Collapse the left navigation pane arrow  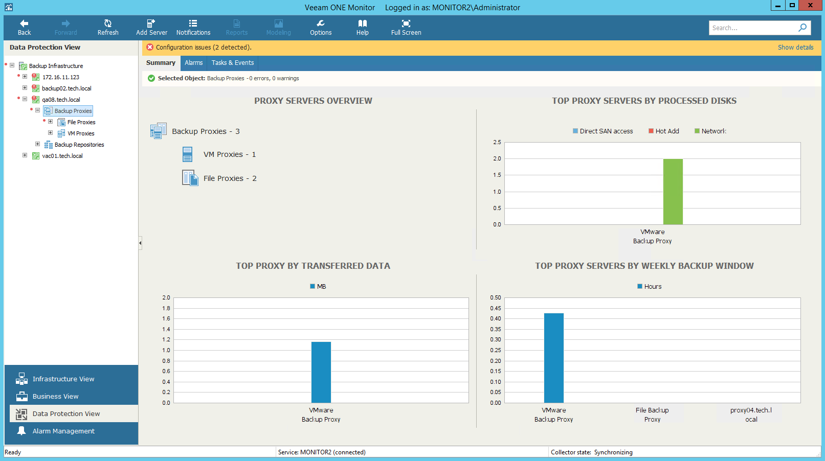coord(140,243)
